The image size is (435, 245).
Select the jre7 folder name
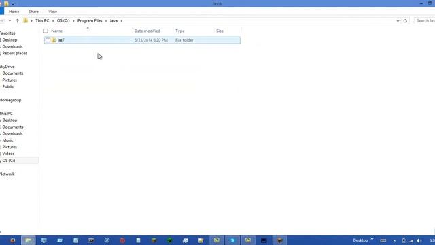[61, 40]
